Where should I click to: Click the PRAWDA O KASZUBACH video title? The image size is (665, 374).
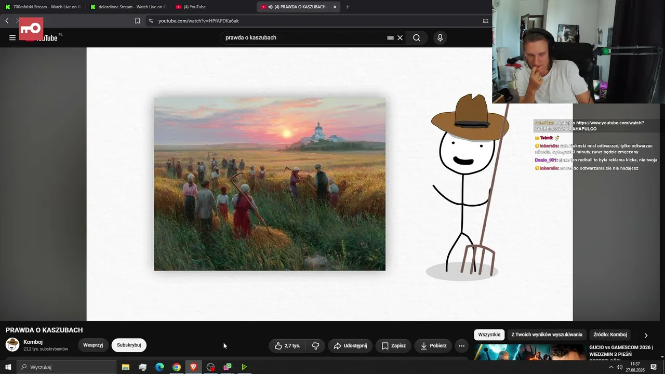coord(44,330)
